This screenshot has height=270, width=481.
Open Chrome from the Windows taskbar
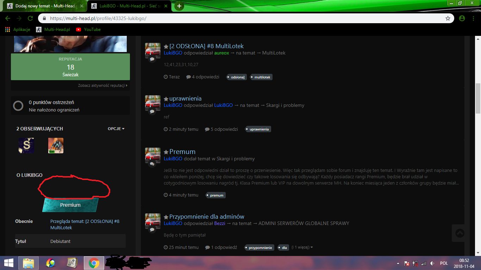[x=94, y=263]
